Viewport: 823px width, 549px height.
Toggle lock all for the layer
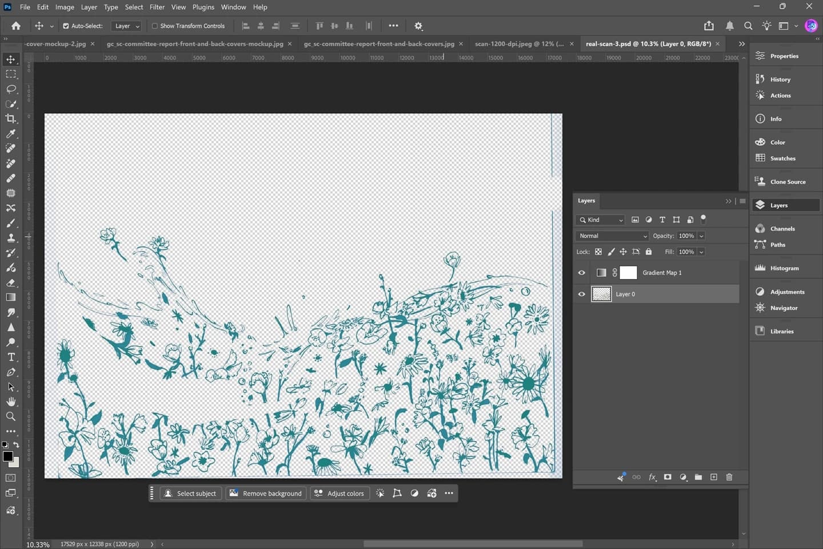tap(649, 252)
